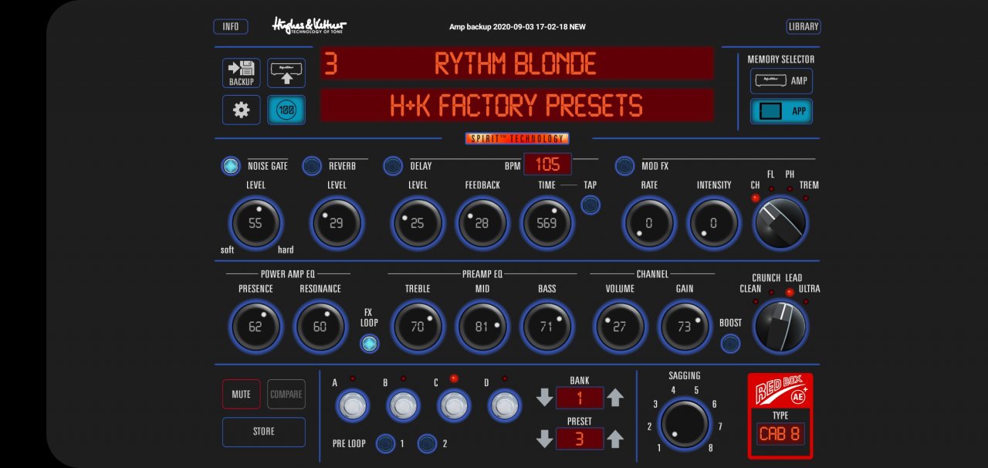Select preset footswitch A

(x=352, y=405)
